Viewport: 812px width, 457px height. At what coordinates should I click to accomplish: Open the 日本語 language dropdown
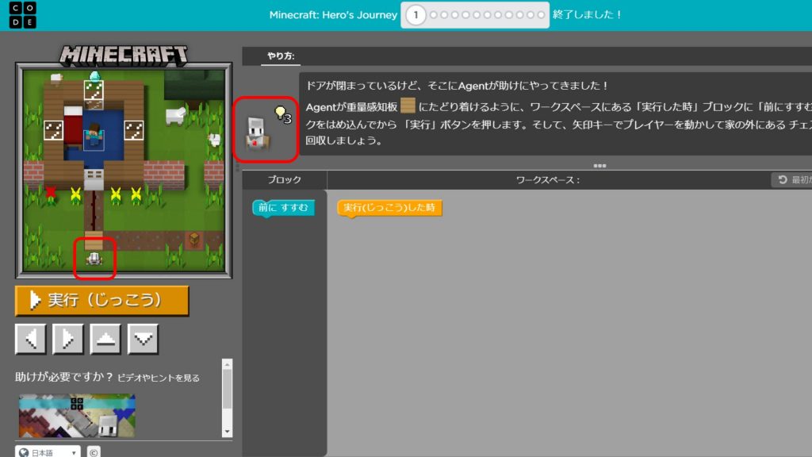[48, 452]
